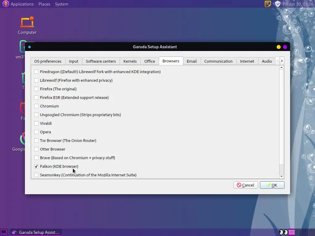Select Tor Browser checkbox
The width and height of the screenshot is (315, 236).
pos(36,140)
